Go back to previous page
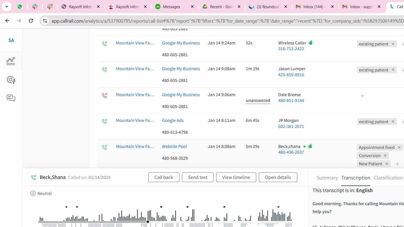 click(x=7, y=21)
